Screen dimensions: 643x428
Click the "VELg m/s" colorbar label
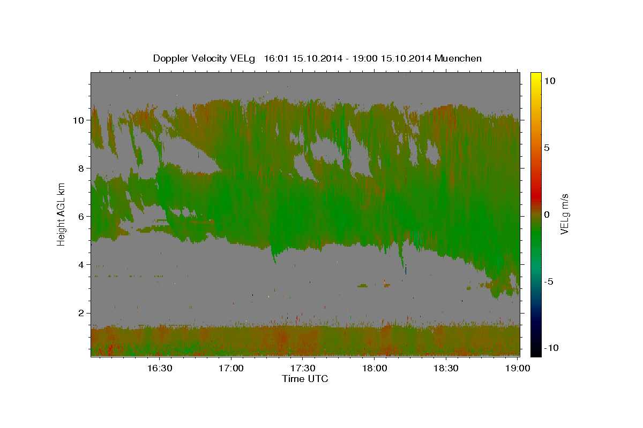click(x=564, y=213)
